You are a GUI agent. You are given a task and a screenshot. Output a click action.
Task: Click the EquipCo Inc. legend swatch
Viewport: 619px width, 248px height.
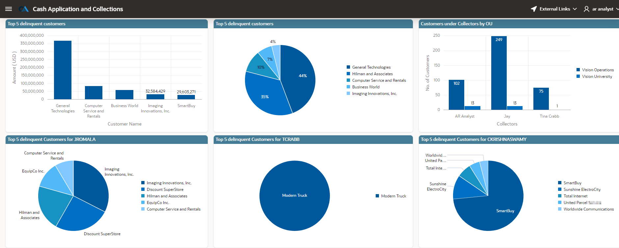[143, 202]
